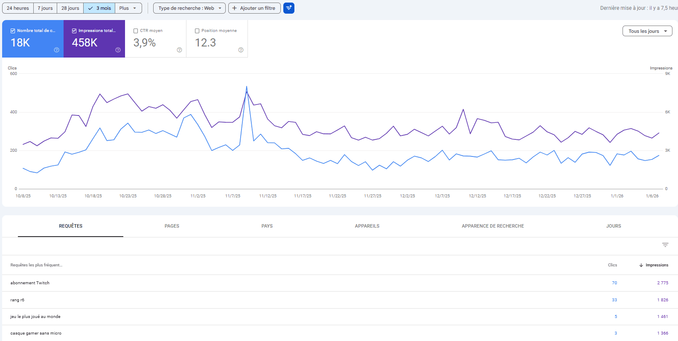The image size is (678, 341).
Task: Click the Impressions sort arrow icon
Action: tap(641, 265)
